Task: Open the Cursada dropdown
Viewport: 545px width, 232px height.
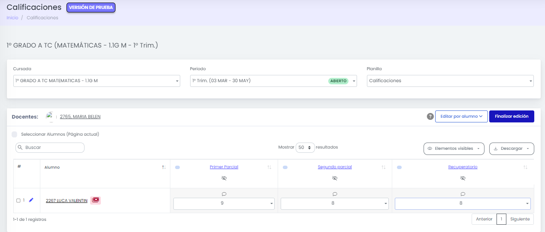Action: click(x=97, y=80)
